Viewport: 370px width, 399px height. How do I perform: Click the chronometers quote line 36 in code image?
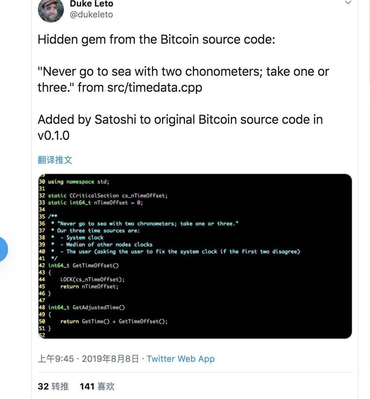[x=148, y=224]
